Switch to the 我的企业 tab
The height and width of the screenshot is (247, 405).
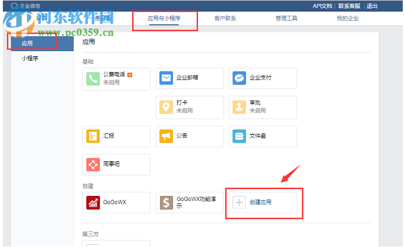point(347,18)
